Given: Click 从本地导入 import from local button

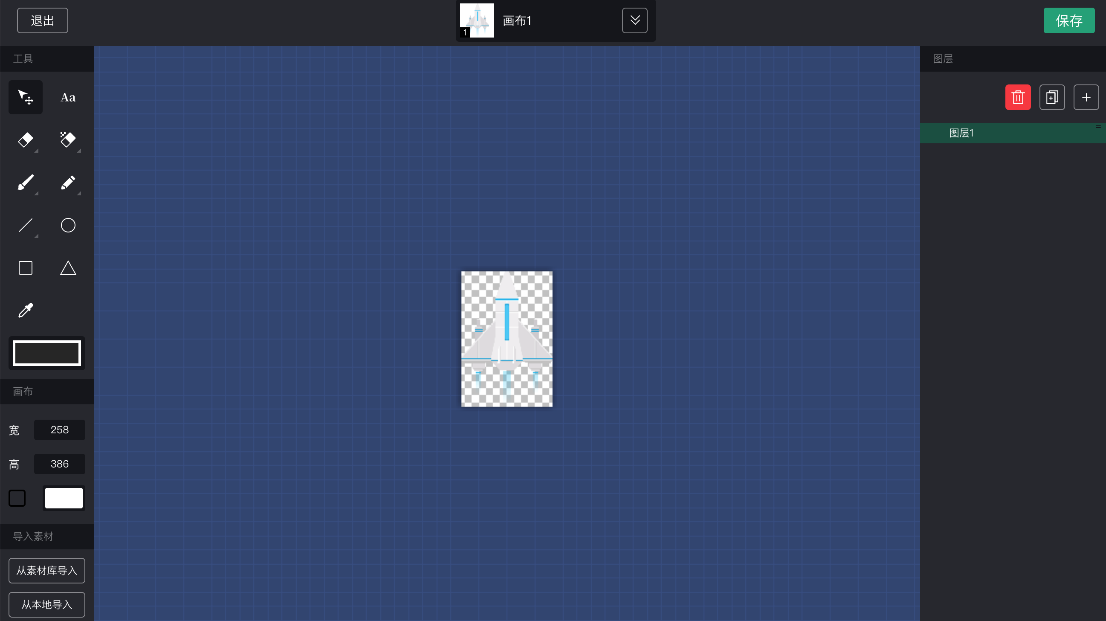Looking at the screenshot, I should (x=47, y=604).
